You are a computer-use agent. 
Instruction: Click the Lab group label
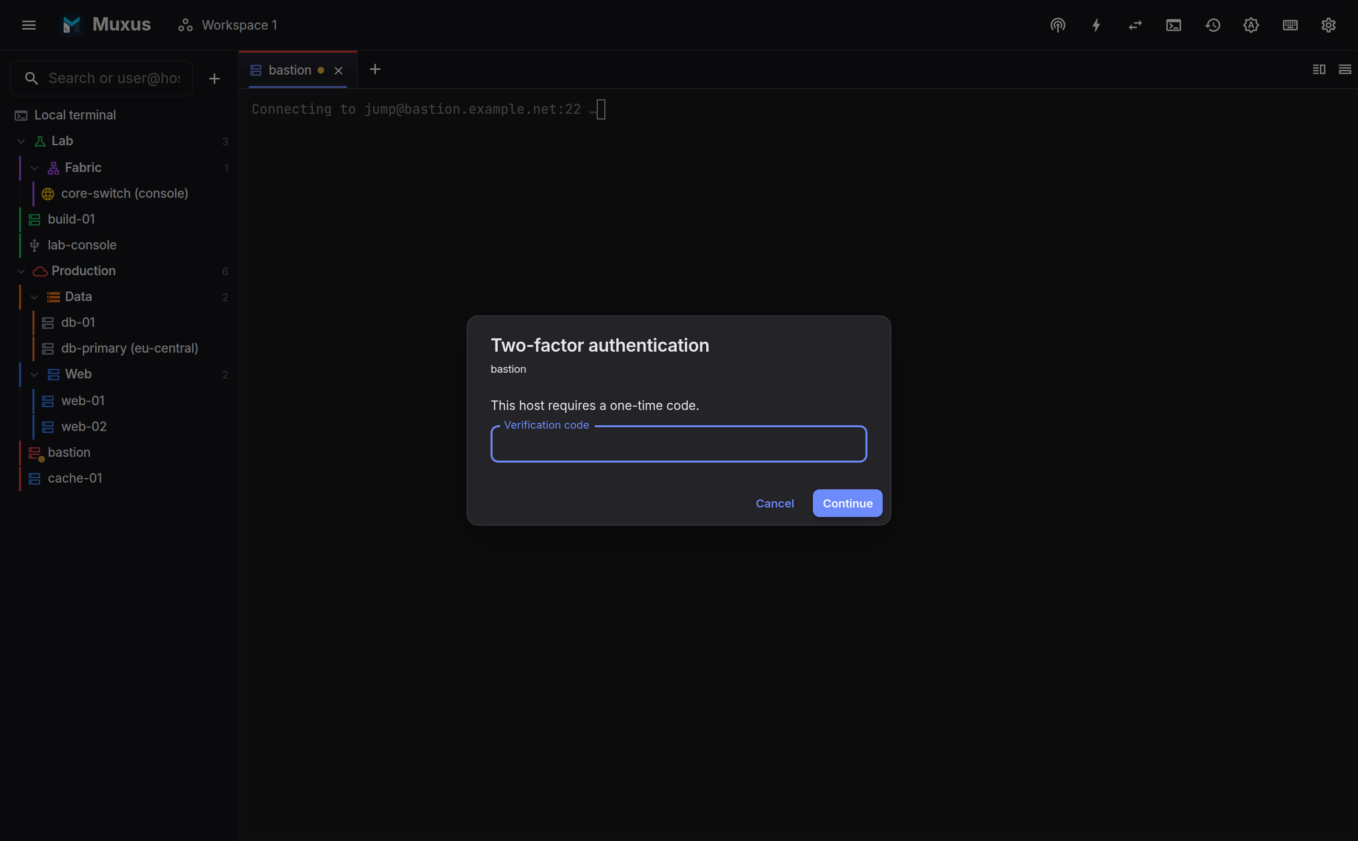point(62,141)
